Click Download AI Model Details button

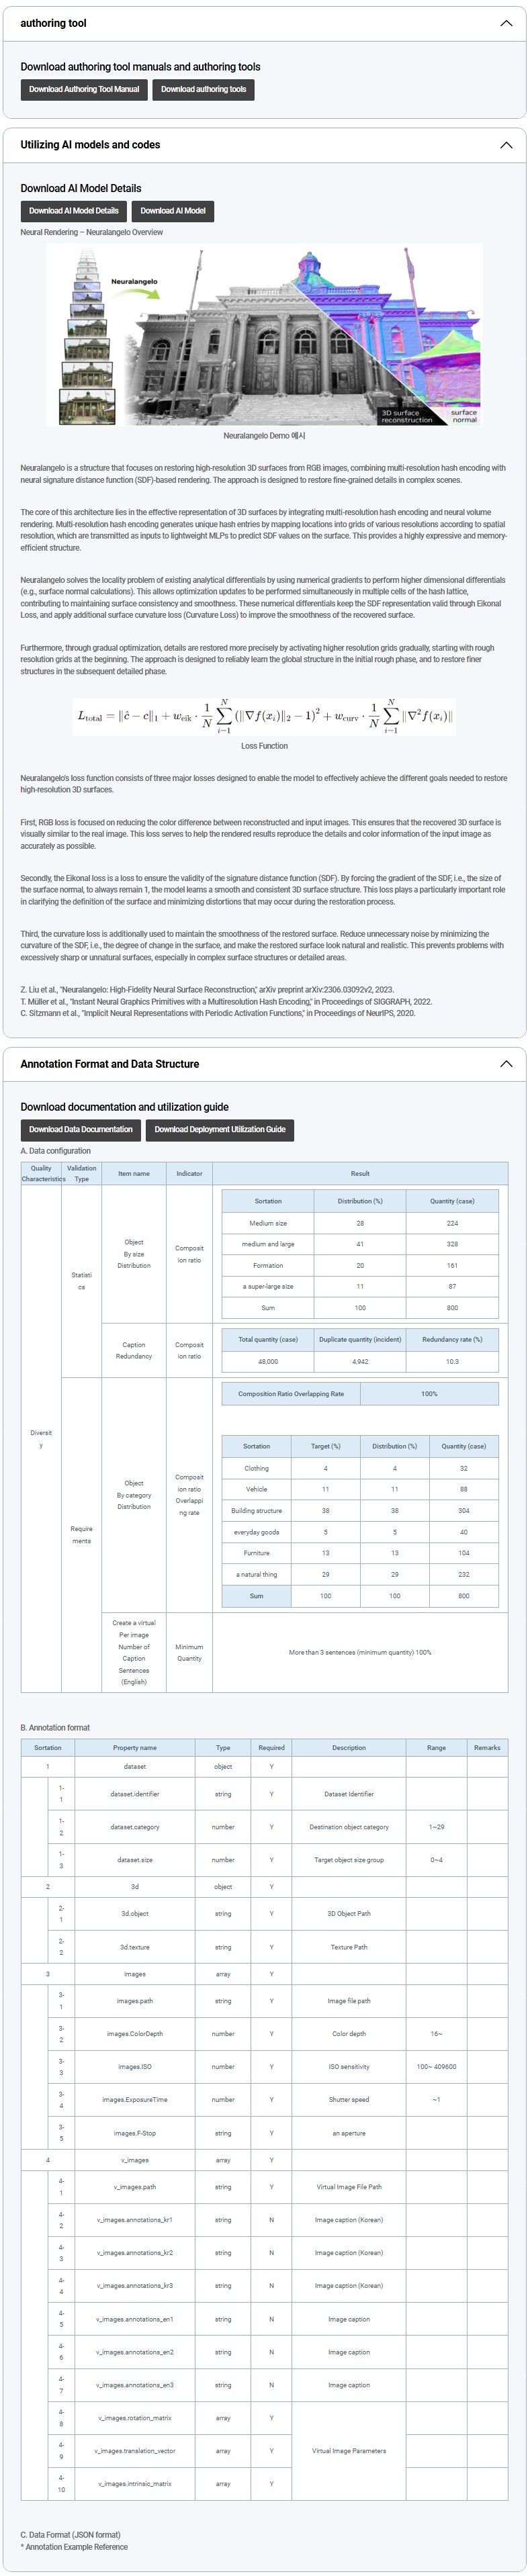(x=73, y=211)
